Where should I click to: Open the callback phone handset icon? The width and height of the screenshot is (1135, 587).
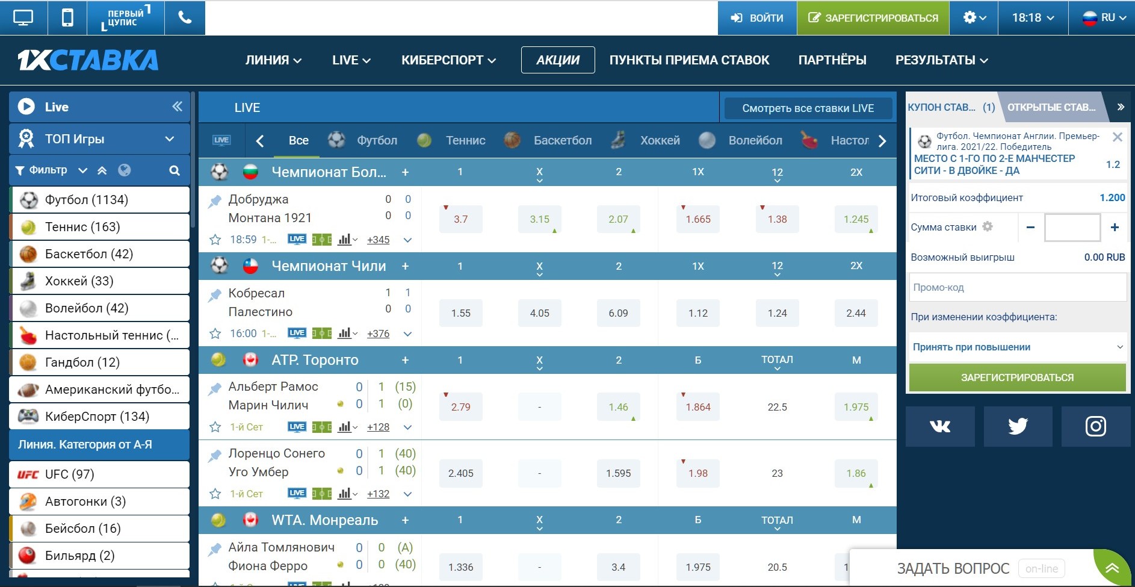(x=185, y=17)
